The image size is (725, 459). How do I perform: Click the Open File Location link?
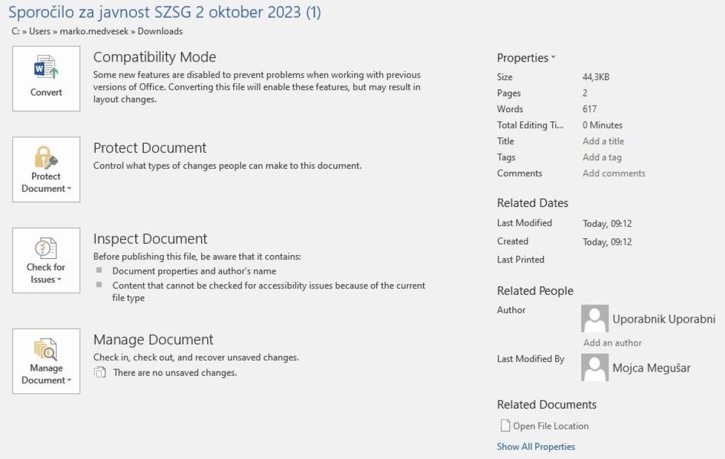550,426
